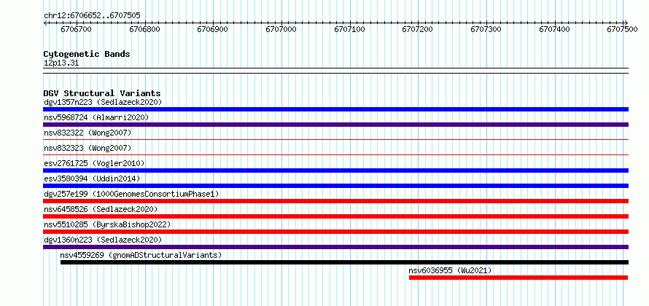Click ruler position 6707300

pyautogui.click(x=486, y=29)
